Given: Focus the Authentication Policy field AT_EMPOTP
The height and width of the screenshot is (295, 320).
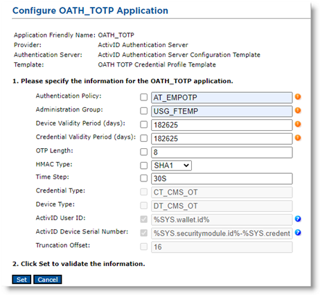Looking at the screenshot, I should (222, 98).
